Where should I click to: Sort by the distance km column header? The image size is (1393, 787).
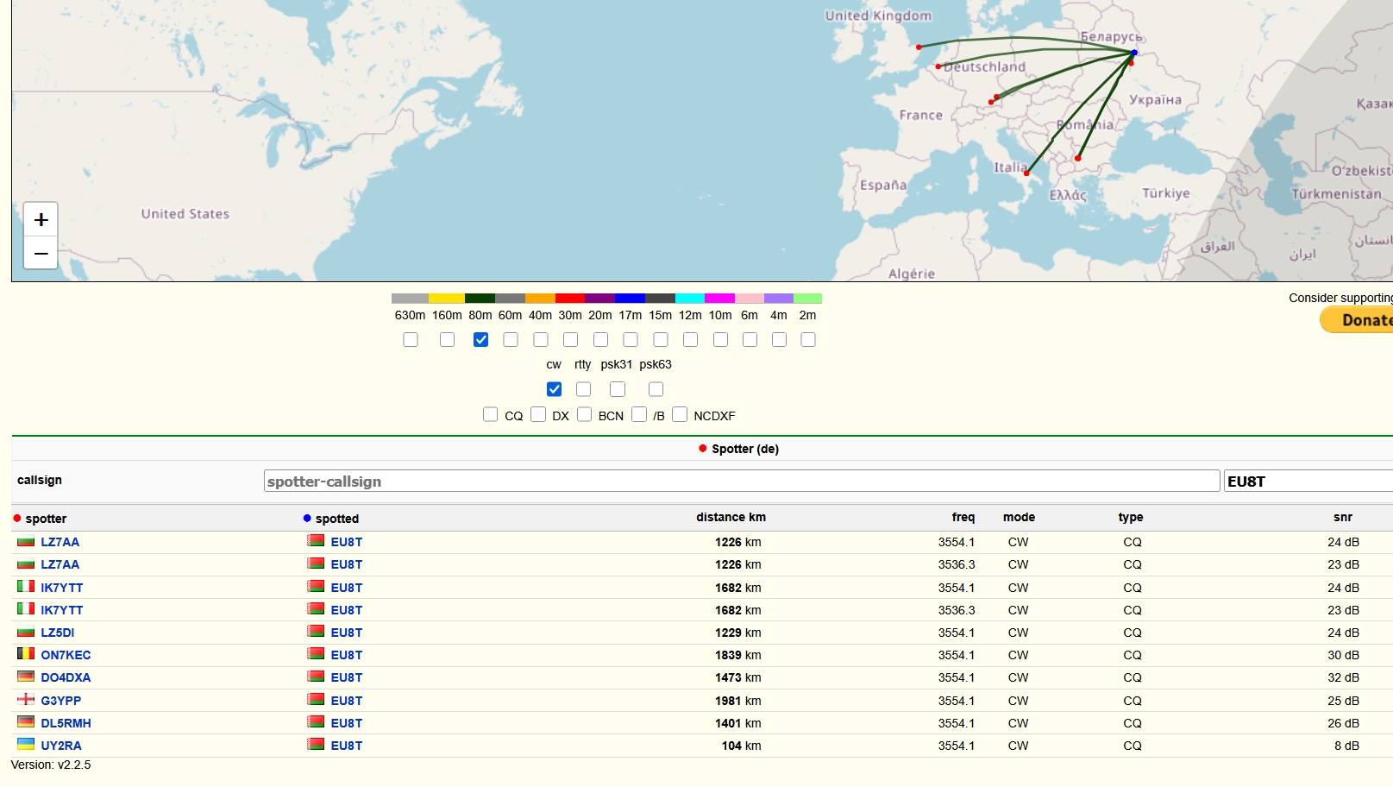click(x=731, y=518)
